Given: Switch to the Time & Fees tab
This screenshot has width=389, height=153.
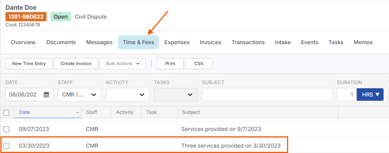Looking at the screenshot, I should point(138,42).
